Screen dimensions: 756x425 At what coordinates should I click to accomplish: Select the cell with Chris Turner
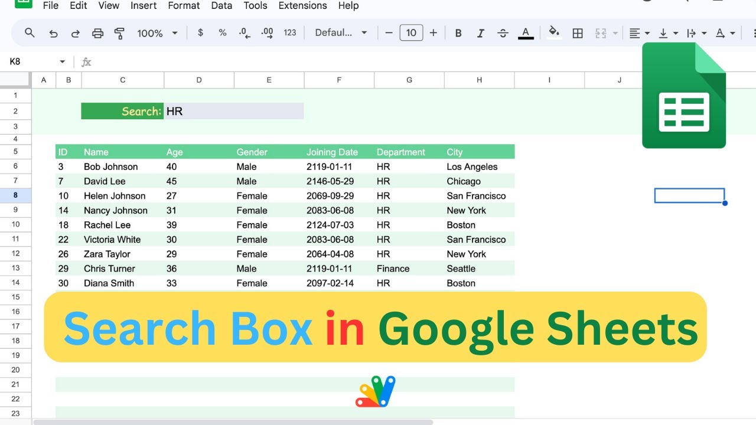pos(122,269)
